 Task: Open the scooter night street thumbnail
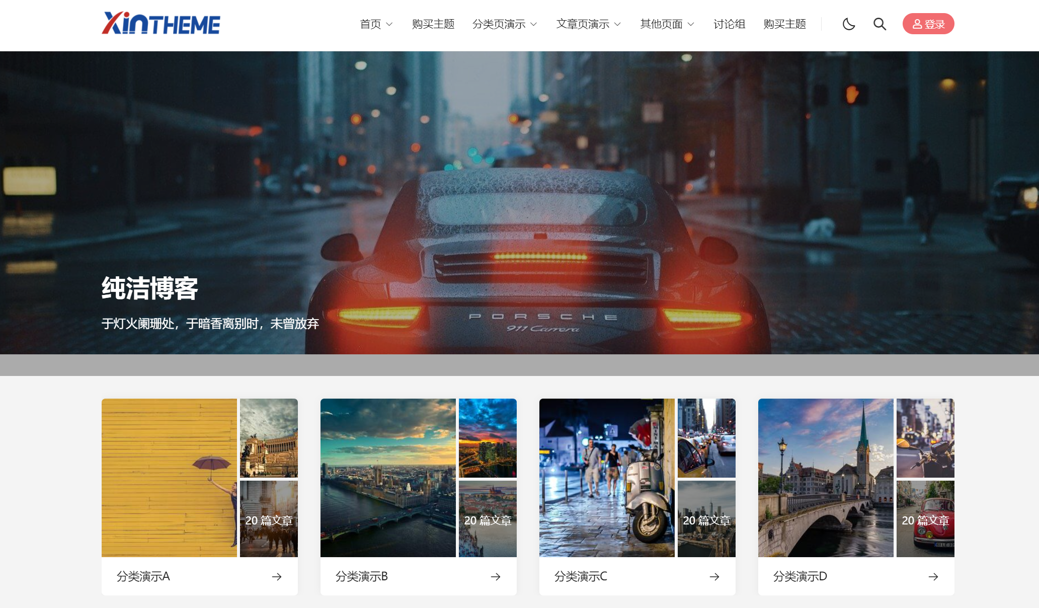tap(607, 478)
